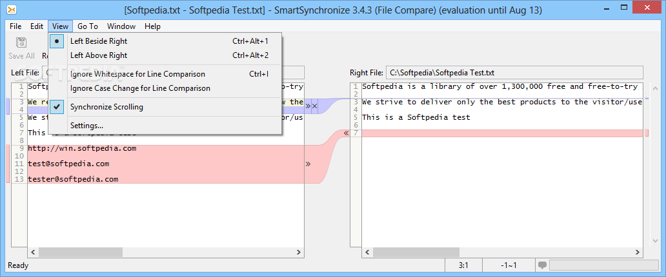
Task: Click line number 5 in the right gutter
Action: (x=356, y=117)
